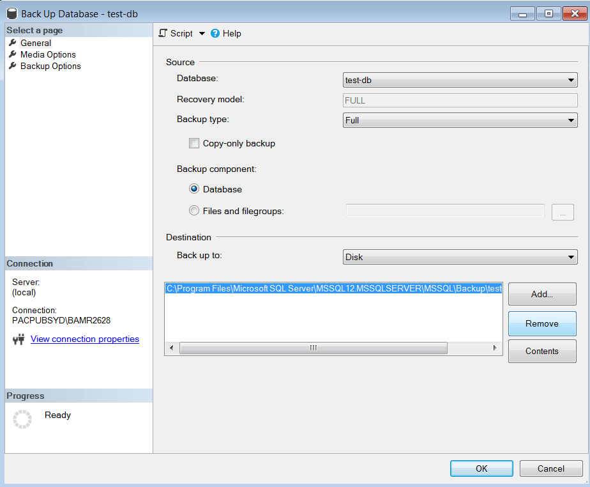Click the wrench icon beside General
The width and height of the screenshot is (590, 487).
click(x=12, y=43)
